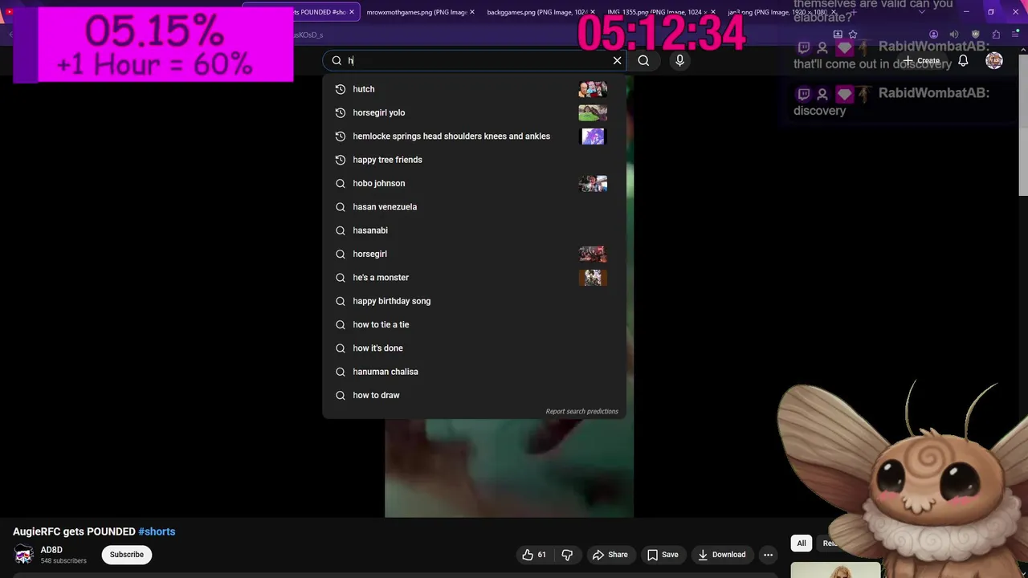The image size is (1028, 578).
Task: Choose the 'how to draw' suggestion
Action: click(x=474, y=395)
